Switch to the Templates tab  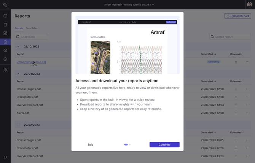(x=32, y=28)
